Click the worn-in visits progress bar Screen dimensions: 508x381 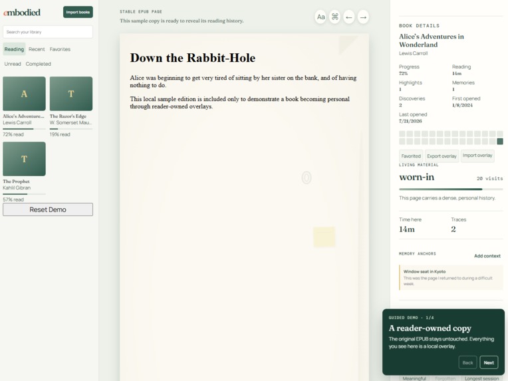pyautogui.click(x=451, y=190)
